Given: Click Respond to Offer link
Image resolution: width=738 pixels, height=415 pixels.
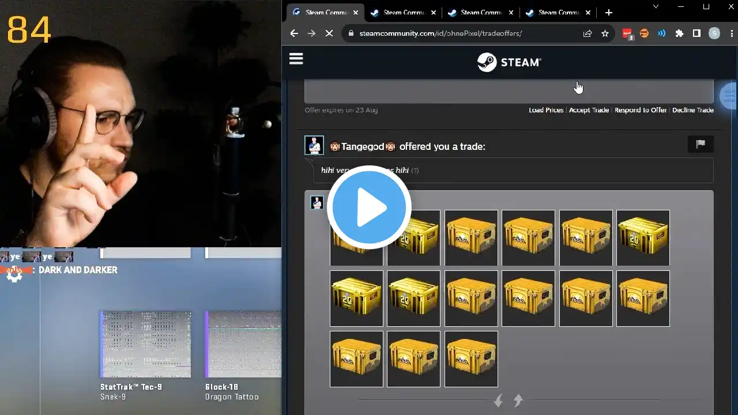Looking at the screenshot, I should pyautogui.click(x=641, y=110).
